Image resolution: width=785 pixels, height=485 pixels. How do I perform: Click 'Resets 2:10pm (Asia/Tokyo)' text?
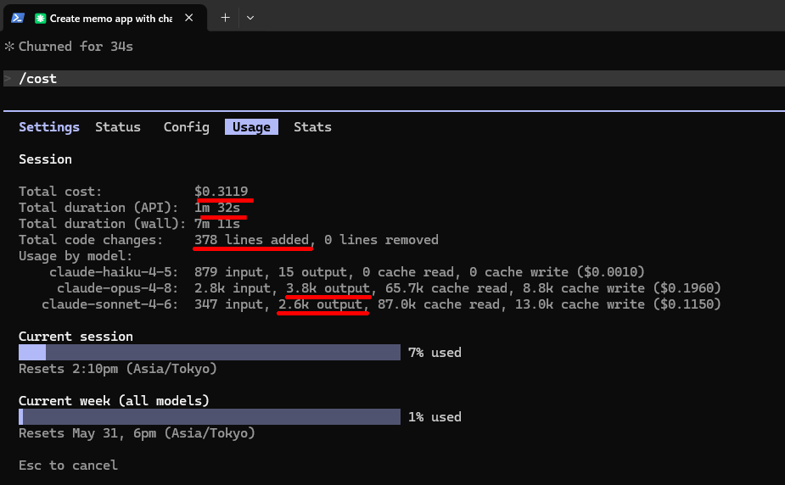click(118, 369)
